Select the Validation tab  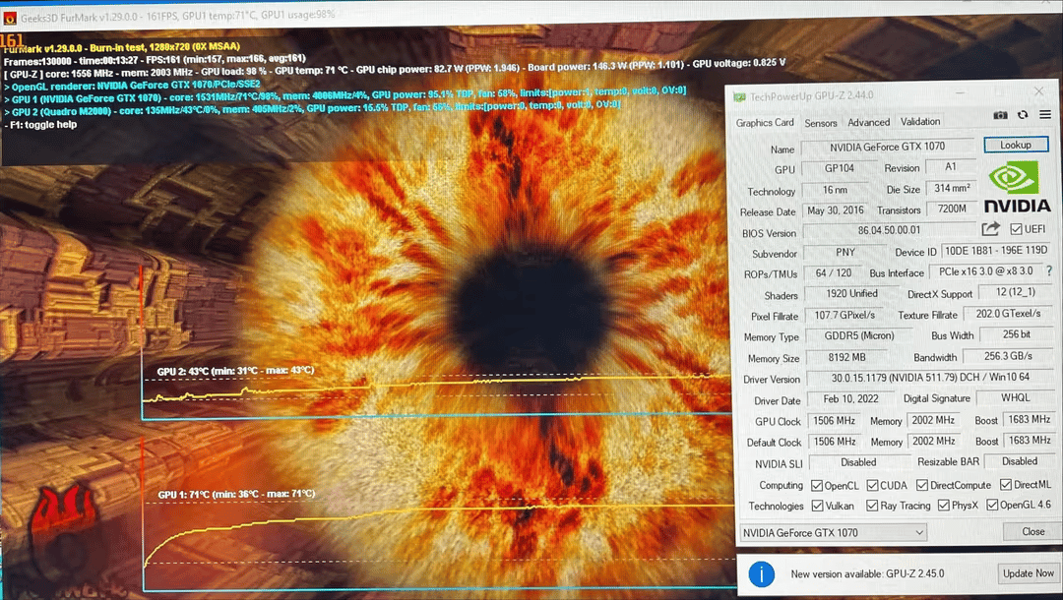(x=919, y=122)
